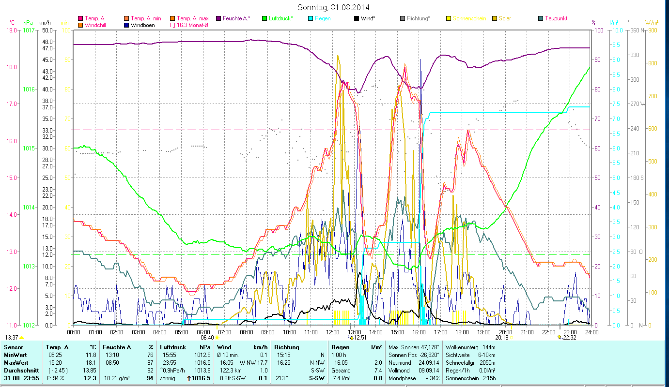Click the 'Taupunkt' legend label
Viewport: 669px width, 387px height.
click(556, 18)
